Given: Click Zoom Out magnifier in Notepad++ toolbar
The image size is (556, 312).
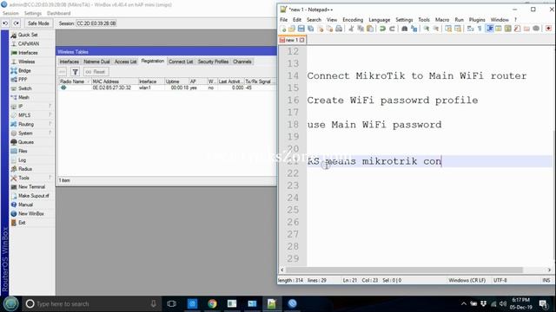Looking at the screenshot, I should tap(436, 29).
